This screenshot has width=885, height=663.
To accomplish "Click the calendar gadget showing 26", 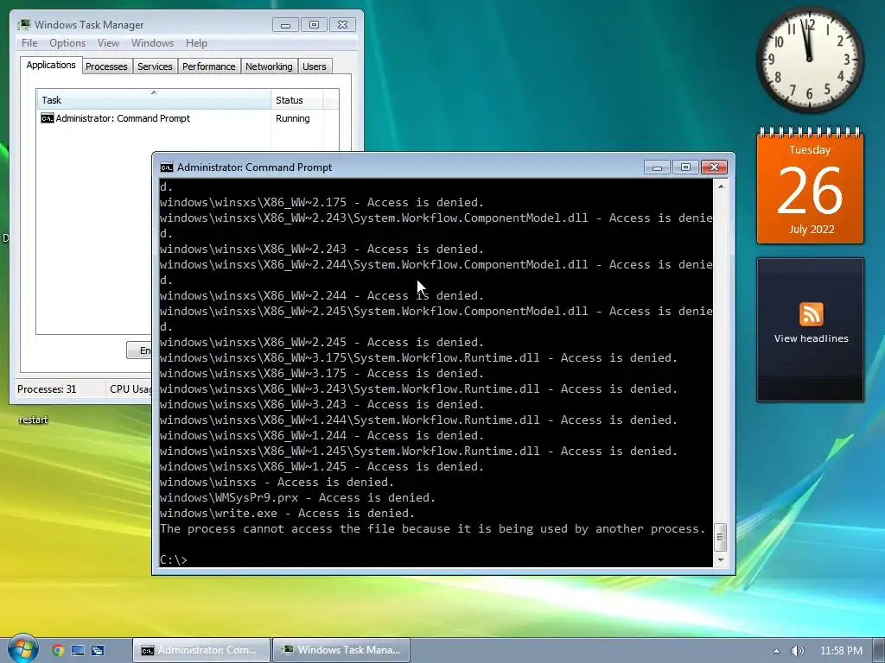I will (810, 186).
